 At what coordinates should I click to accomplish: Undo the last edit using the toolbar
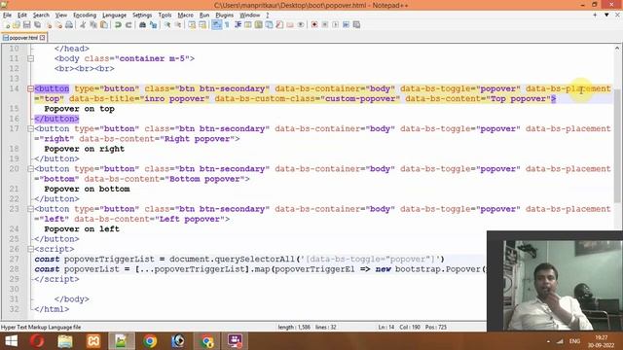(x=118, y=24)
